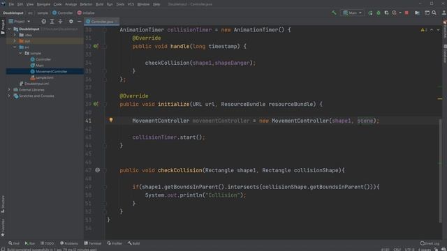Go to next highlighted error arrow
The height and width of the screenshot is (251, 447).
pyautogui.click(x=438, y=30)
